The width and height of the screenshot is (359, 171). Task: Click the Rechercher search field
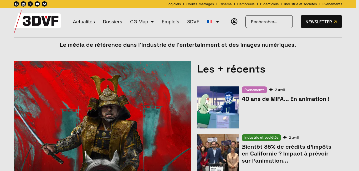[269, 22]
